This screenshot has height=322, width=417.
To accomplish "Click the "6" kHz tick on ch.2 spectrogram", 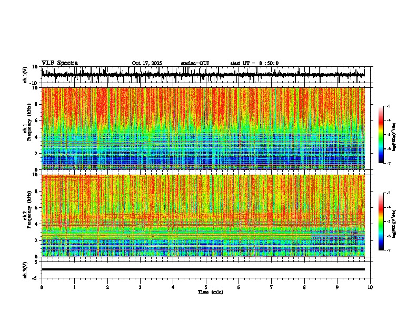I will [x=36, y=207].
